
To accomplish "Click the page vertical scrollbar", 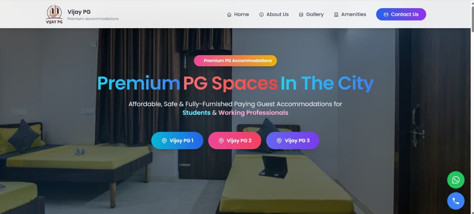I will pos(472,107).
